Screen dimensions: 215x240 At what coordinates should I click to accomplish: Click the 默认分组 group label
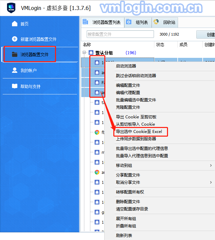(104, 53)
